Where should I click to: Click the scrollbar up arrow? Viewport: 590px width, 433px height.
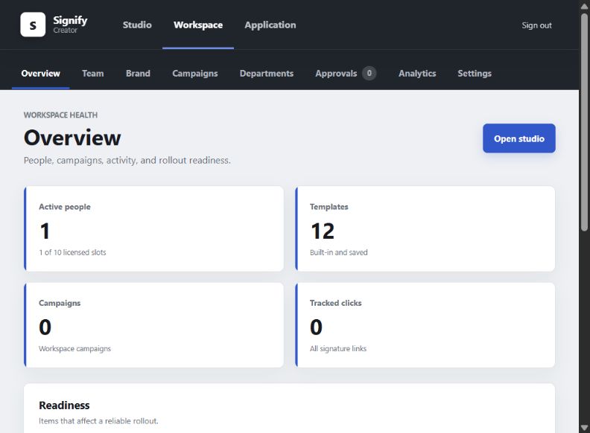pos(584,6)
